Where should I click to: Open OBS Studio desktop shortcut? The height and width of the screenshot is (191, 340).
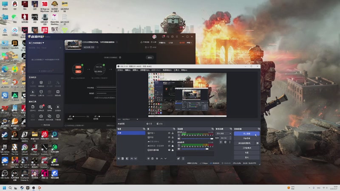pos(5,174)
